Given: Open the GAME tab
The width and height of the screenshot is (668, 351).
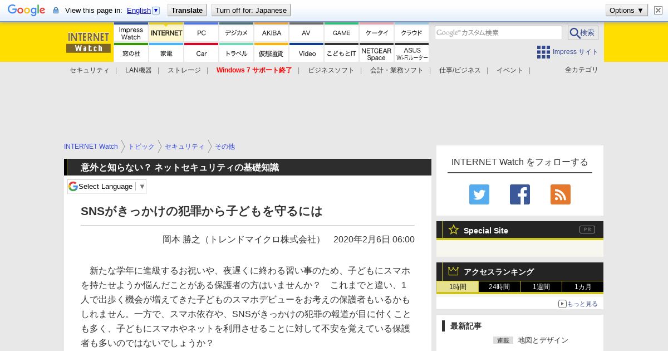Looking at the screenshot, I should point(341,33).
